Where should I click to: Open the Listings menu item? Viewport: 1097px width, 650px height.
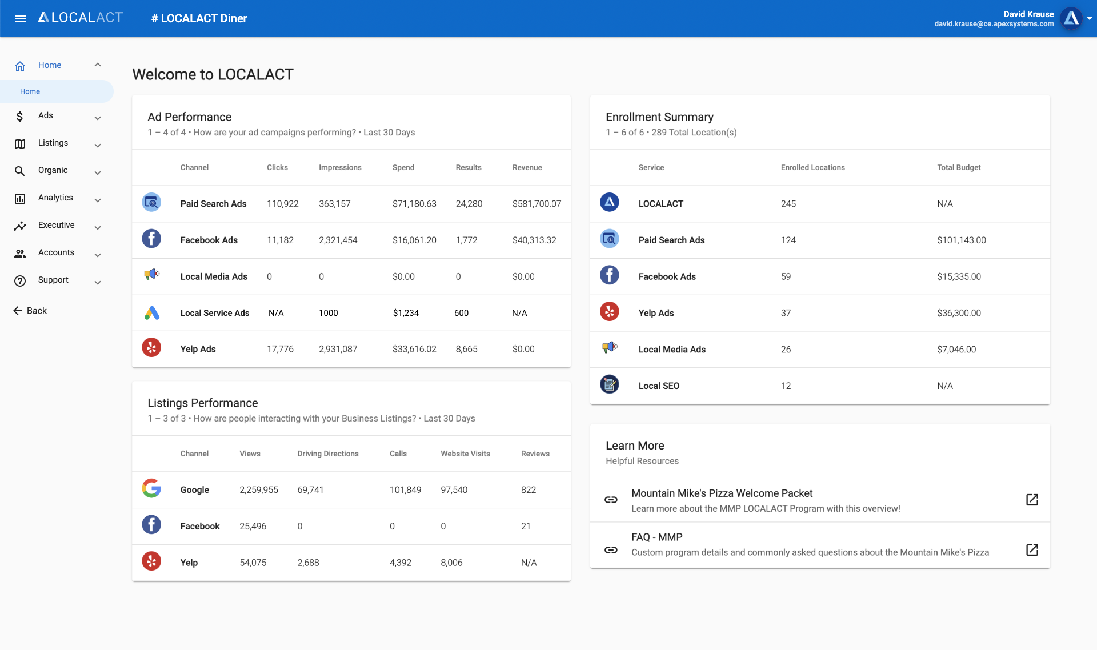pos(53,143)
